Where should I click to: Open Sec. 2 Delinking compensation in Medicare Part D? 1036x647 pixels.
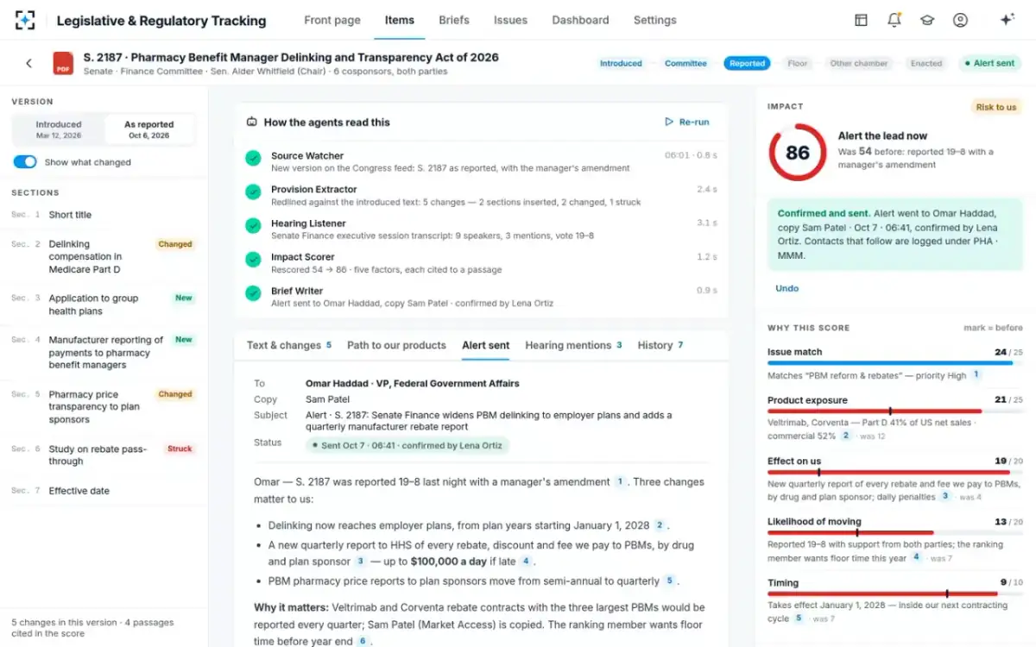click(x=104, y=257)
